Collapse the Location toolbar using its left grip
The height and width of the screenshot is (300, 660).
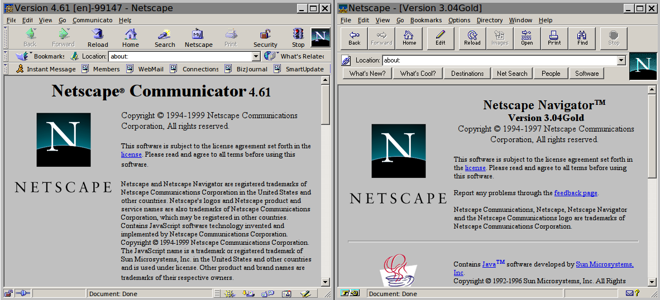click(x=6, y=56)
